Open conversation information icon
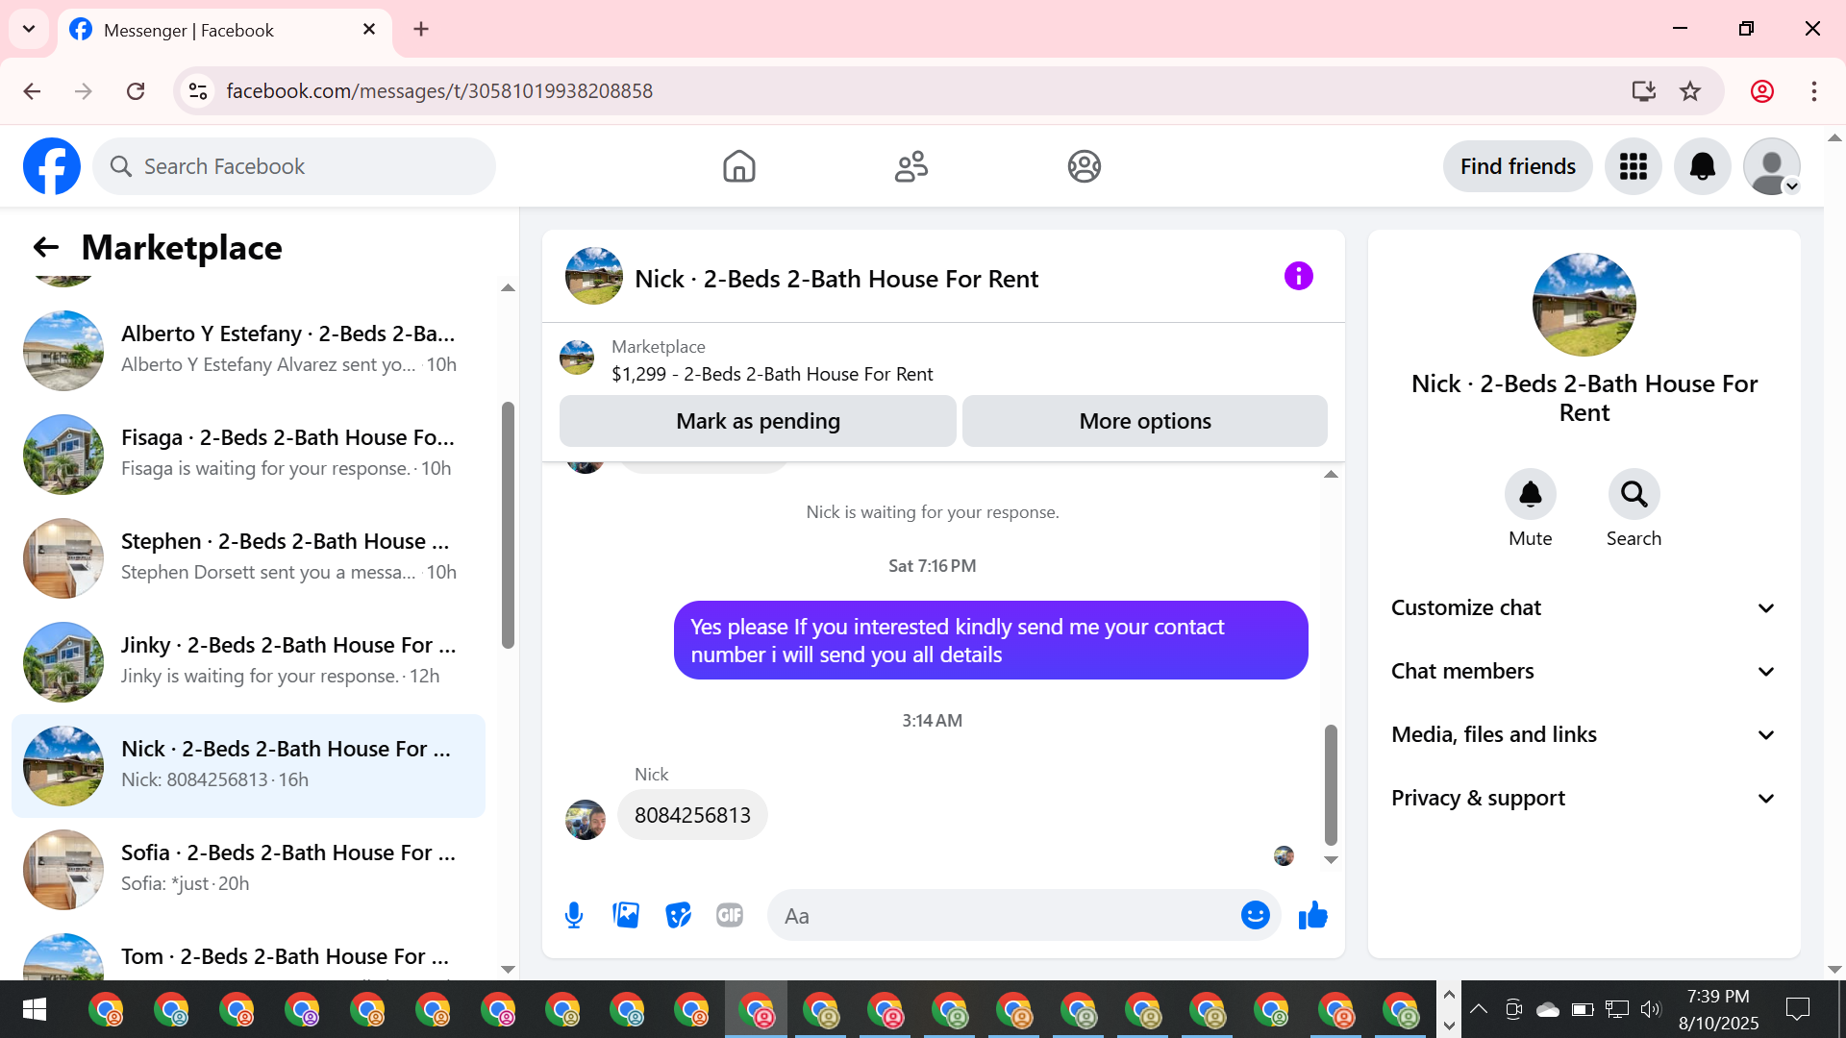This screenshot has height=1038, width=1846. (1298, 277)
